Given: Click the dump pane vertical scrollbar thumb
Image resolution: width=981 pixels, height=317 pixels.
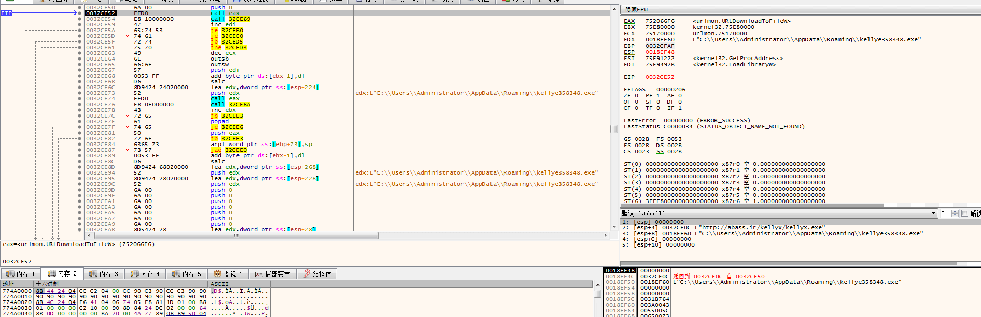Looking at the screenshot, I should [597, 294].
